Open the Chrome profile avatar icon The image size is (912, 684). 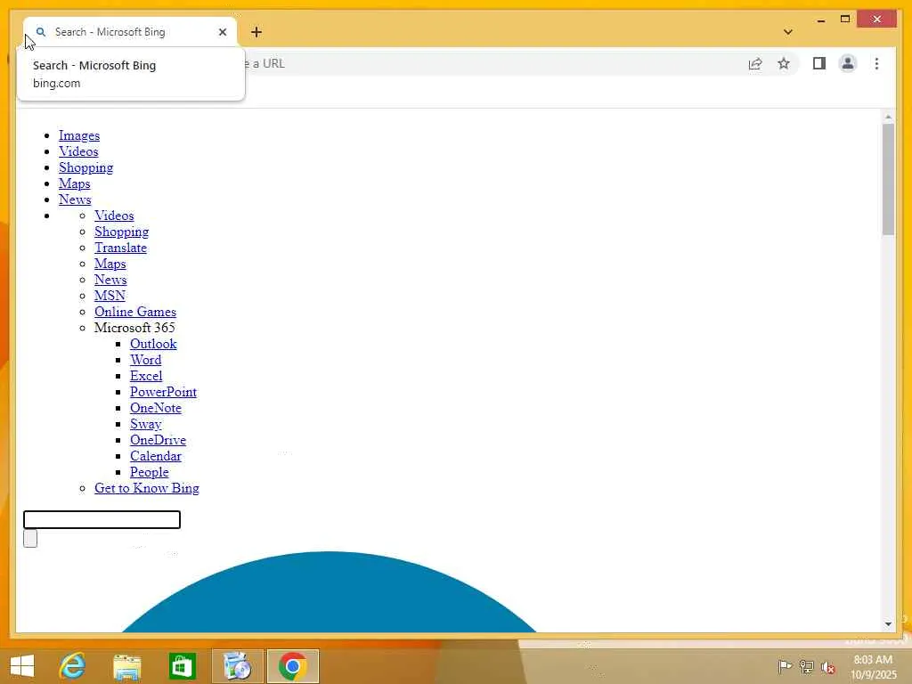click(x=848, y=63)
